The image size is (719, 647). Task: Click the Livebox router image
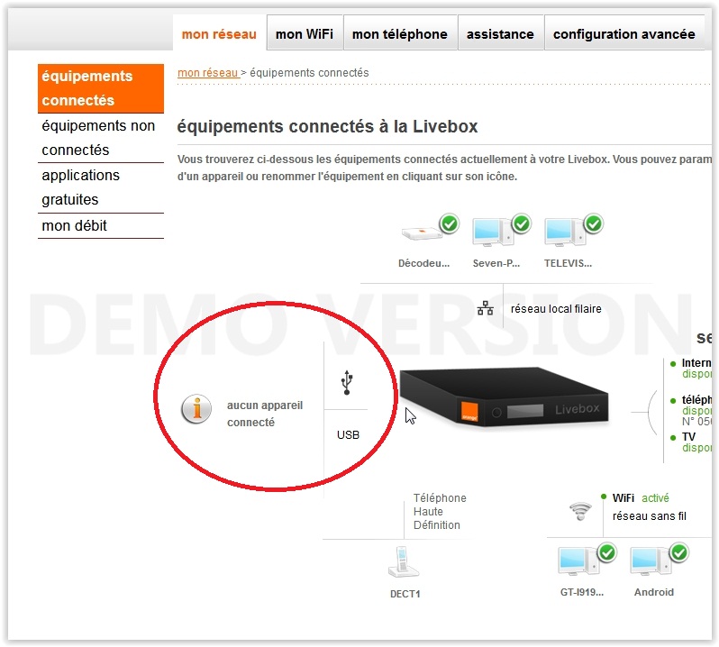pos(504,396)
